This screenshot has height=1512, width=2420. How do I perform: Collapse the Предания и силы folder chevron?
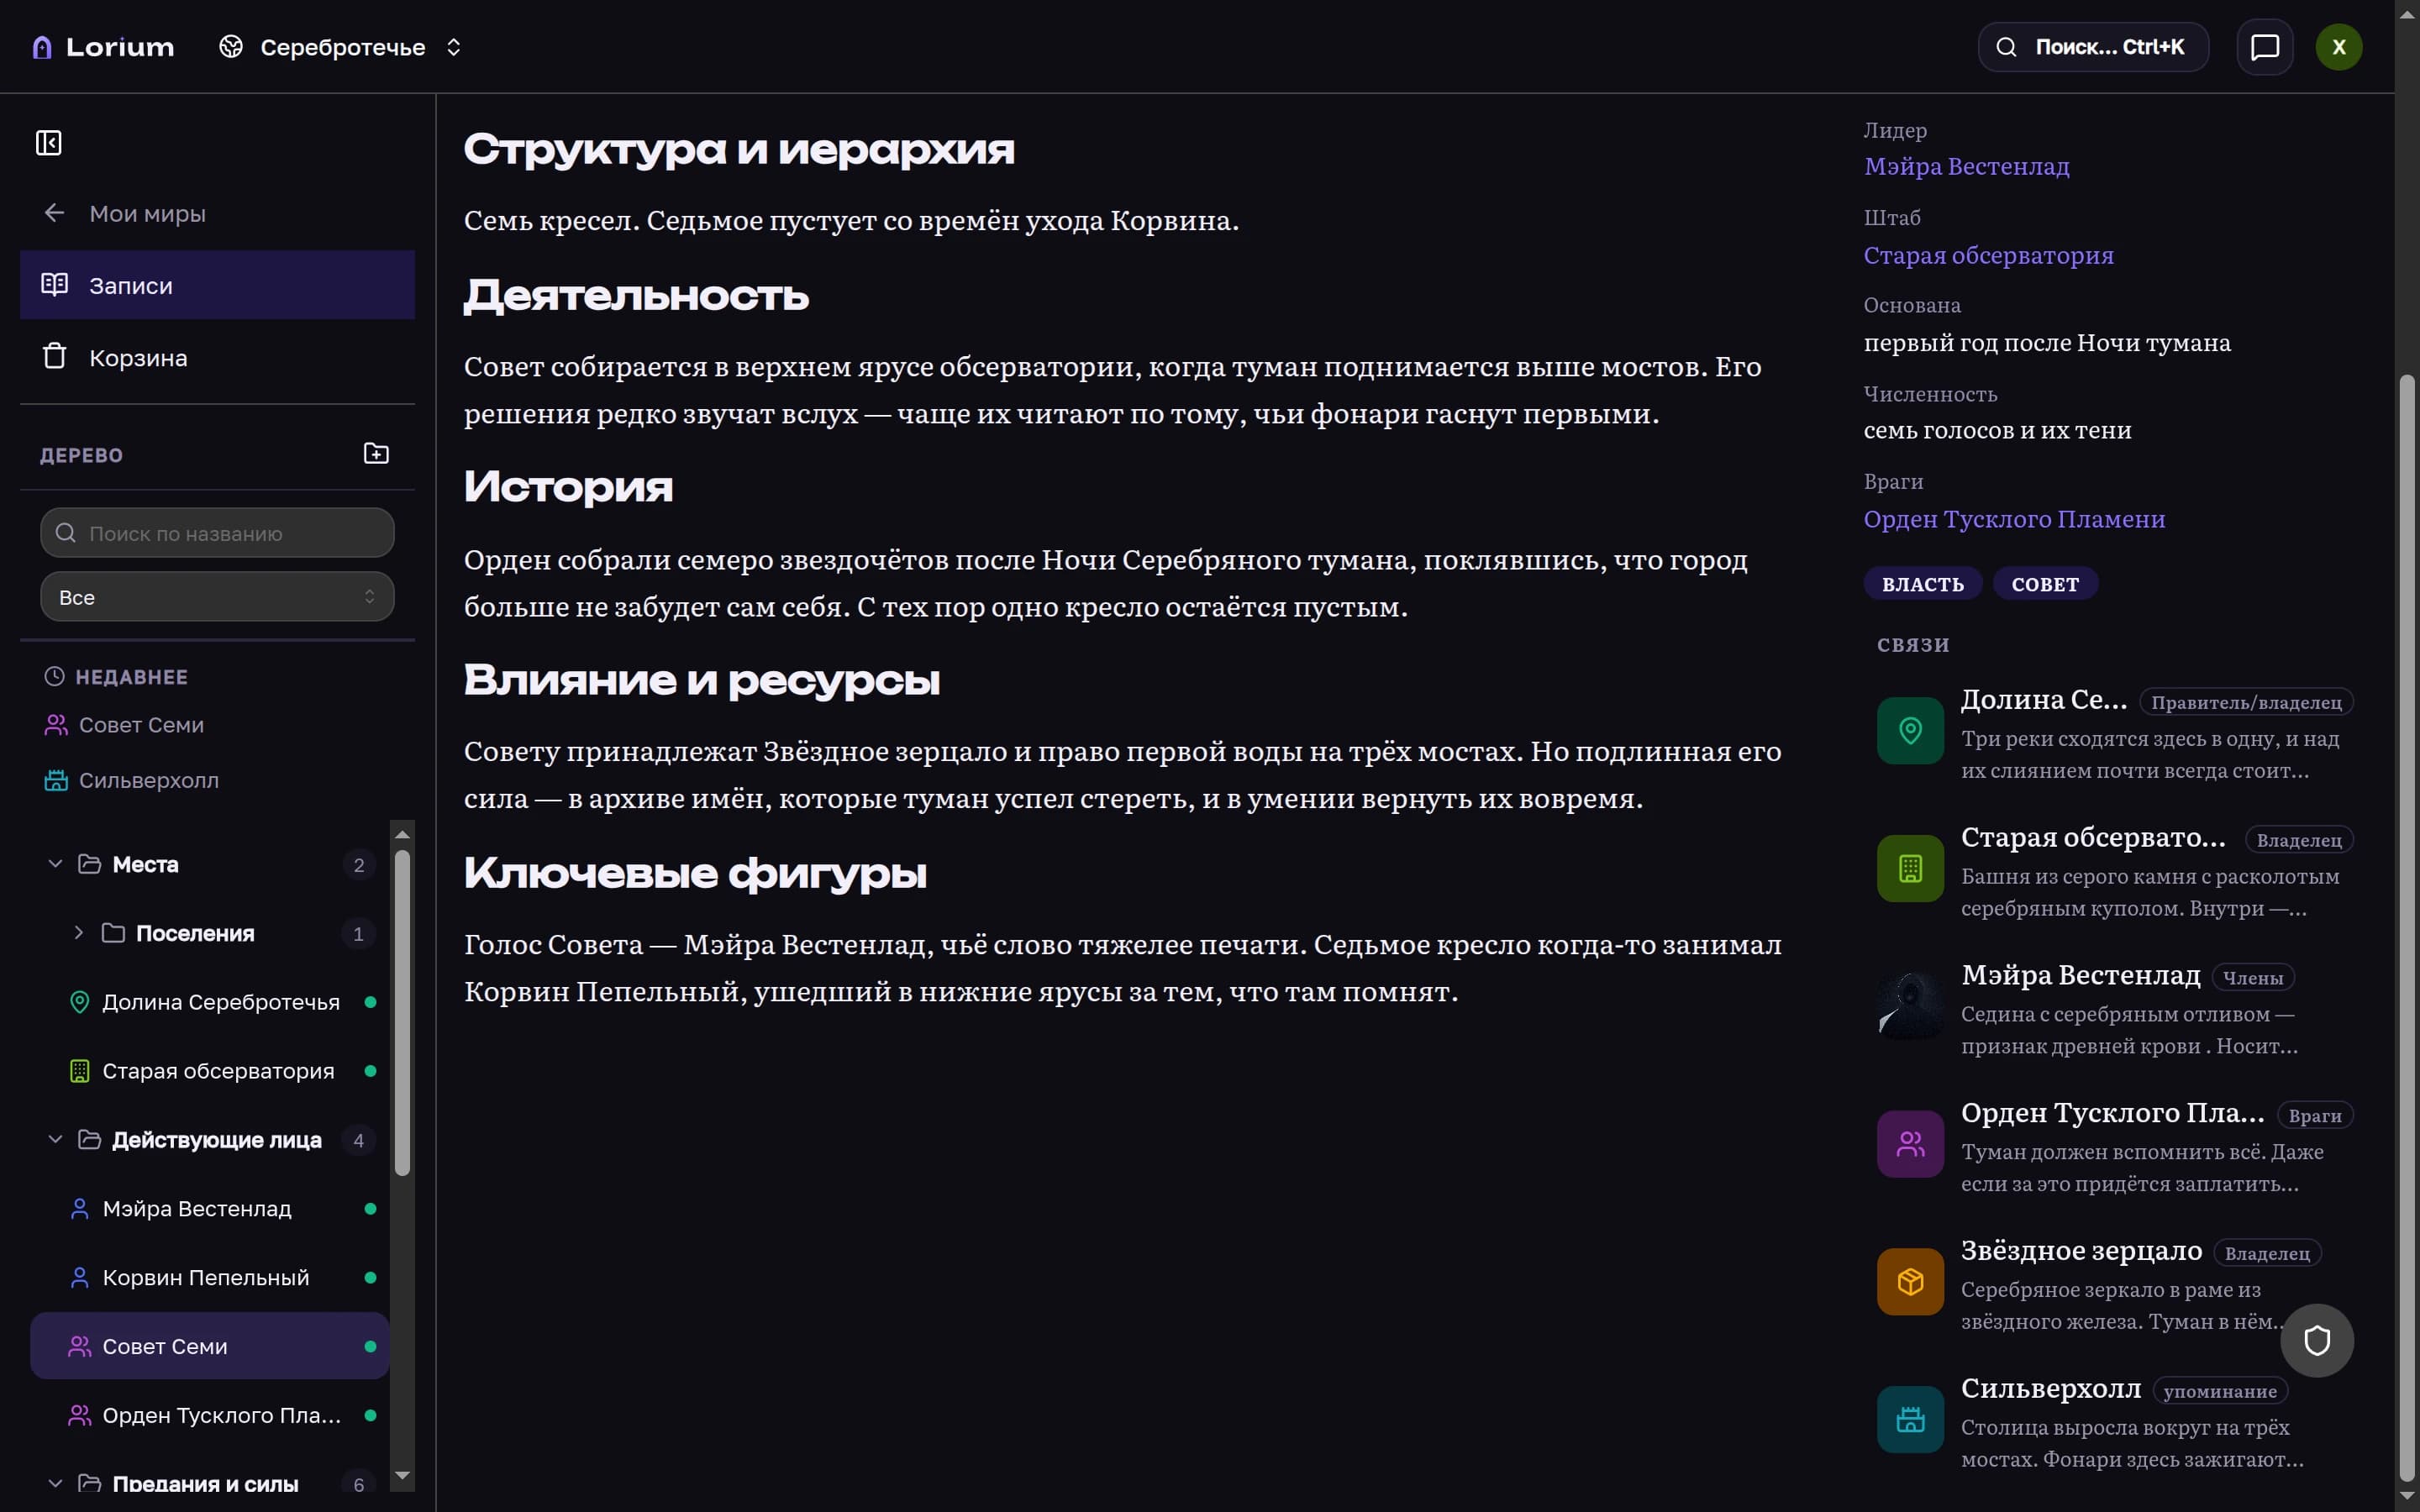[56, 1483]
